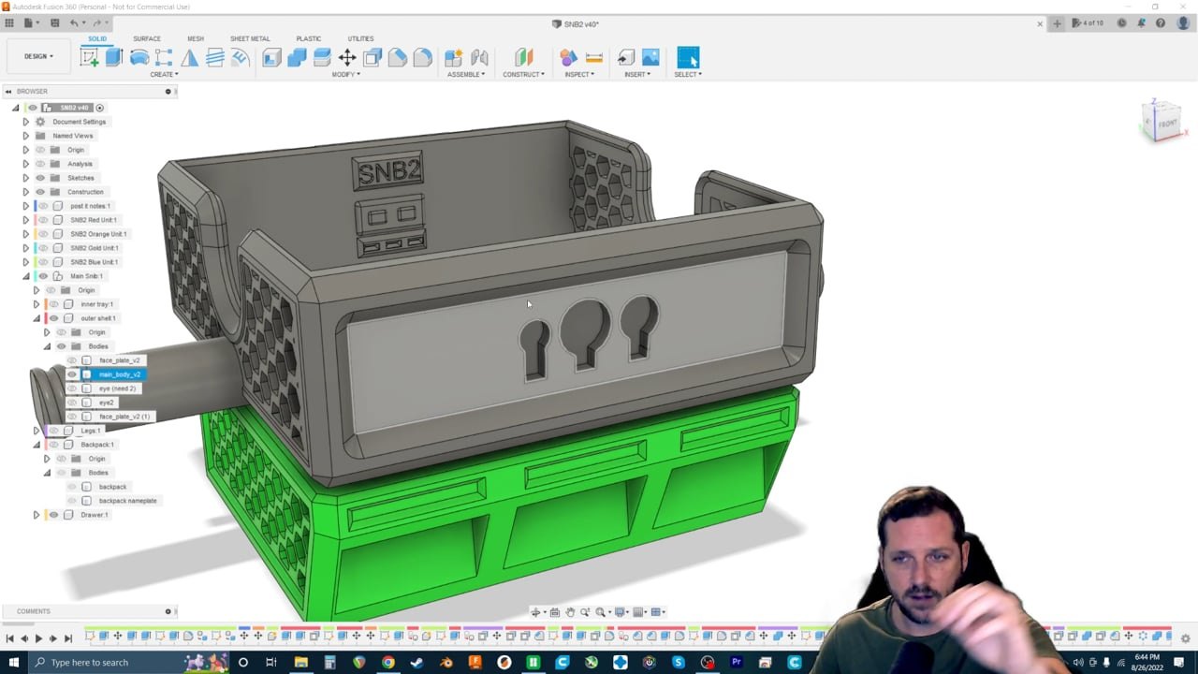Open the Design workspace dropdown
The width and height of the screenshot is (1198, 674).
[38, 56]
